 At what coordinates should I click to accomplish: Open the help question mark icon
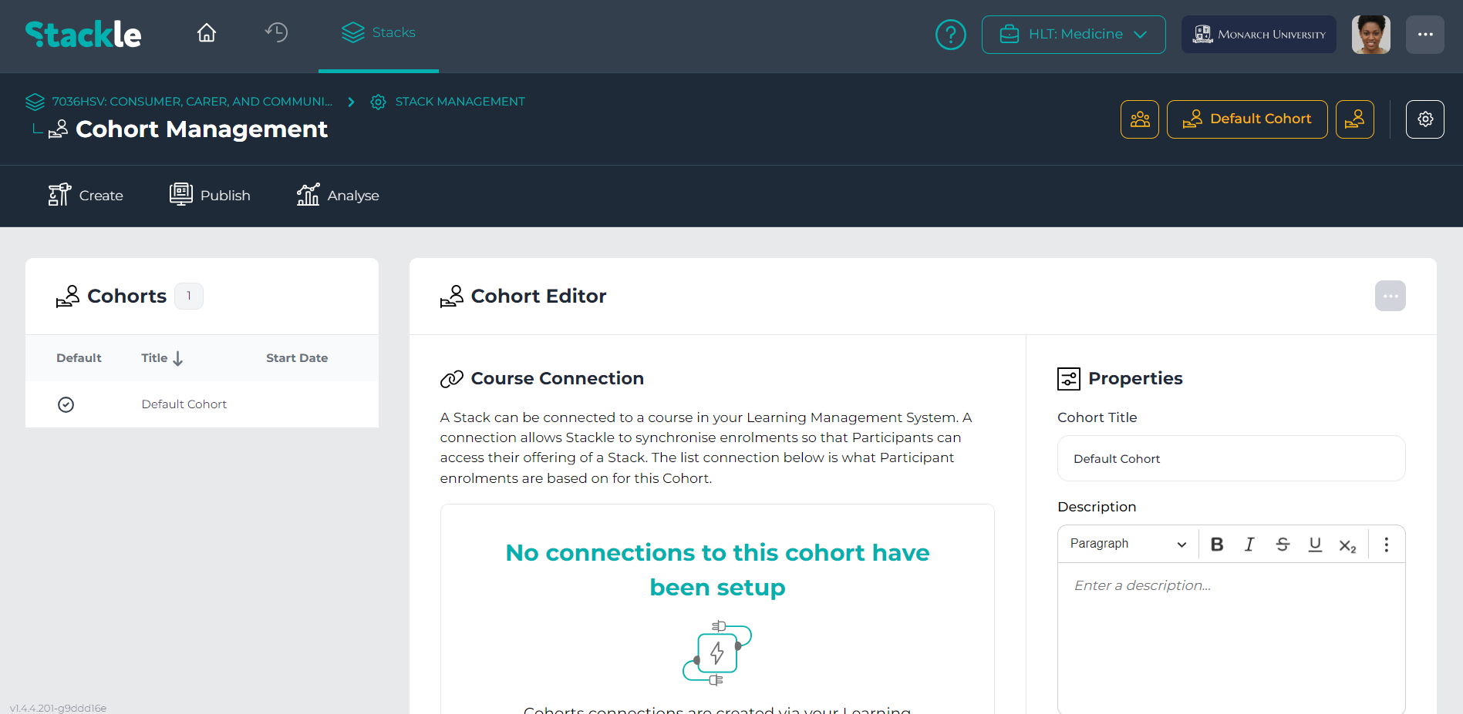[950, 34]
